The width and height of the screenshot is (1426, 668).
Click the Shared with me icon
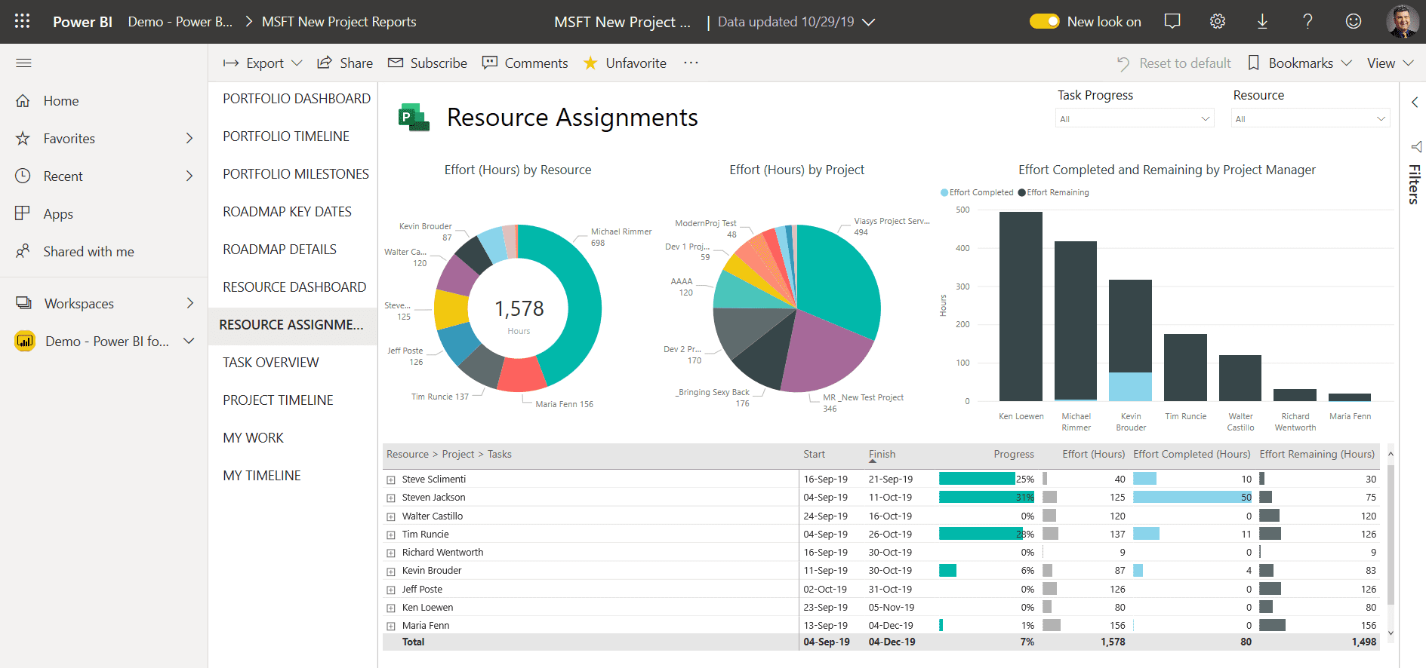[x=23, y=251]
